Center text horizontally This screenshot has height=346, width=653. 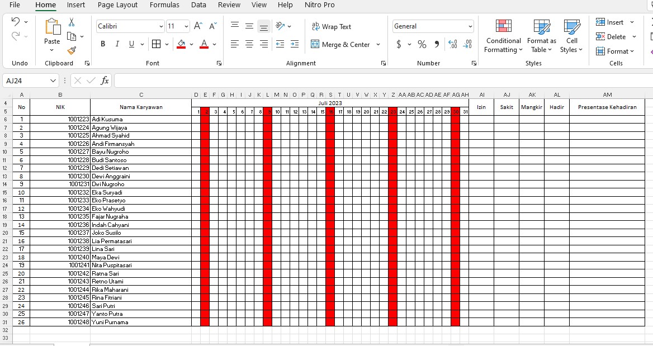tap(249, 44)
